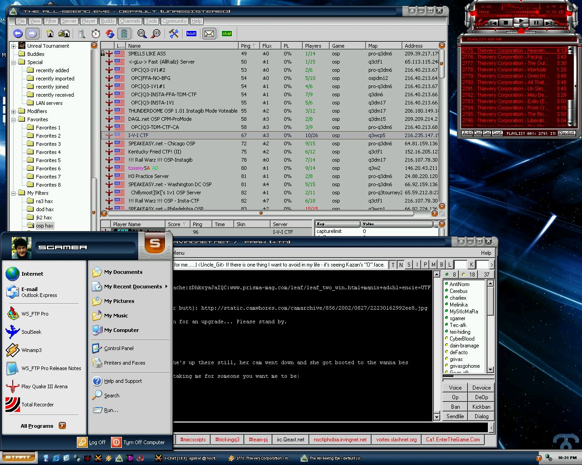Toggle T channel mode button in X-Chat

[392, 265]
